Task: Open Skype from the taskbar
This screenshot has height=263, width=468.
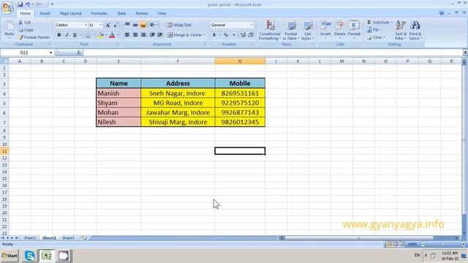Action: tap(29, 256)
